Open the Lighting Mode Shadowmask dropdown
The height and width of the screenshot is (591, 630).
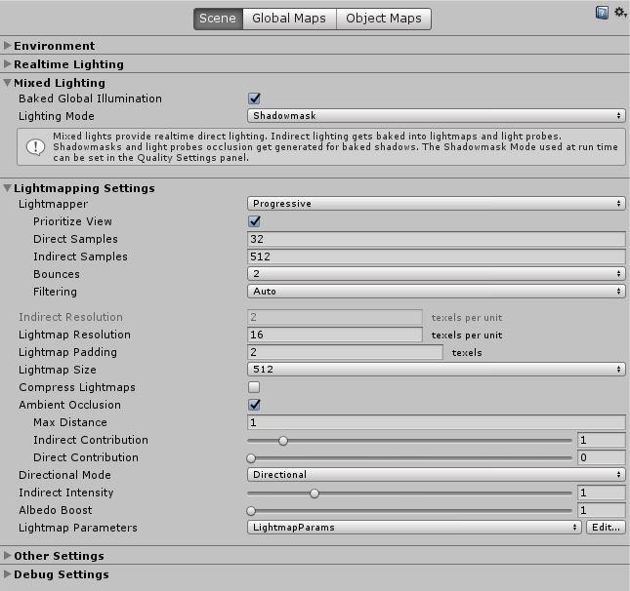pos(436,116)
